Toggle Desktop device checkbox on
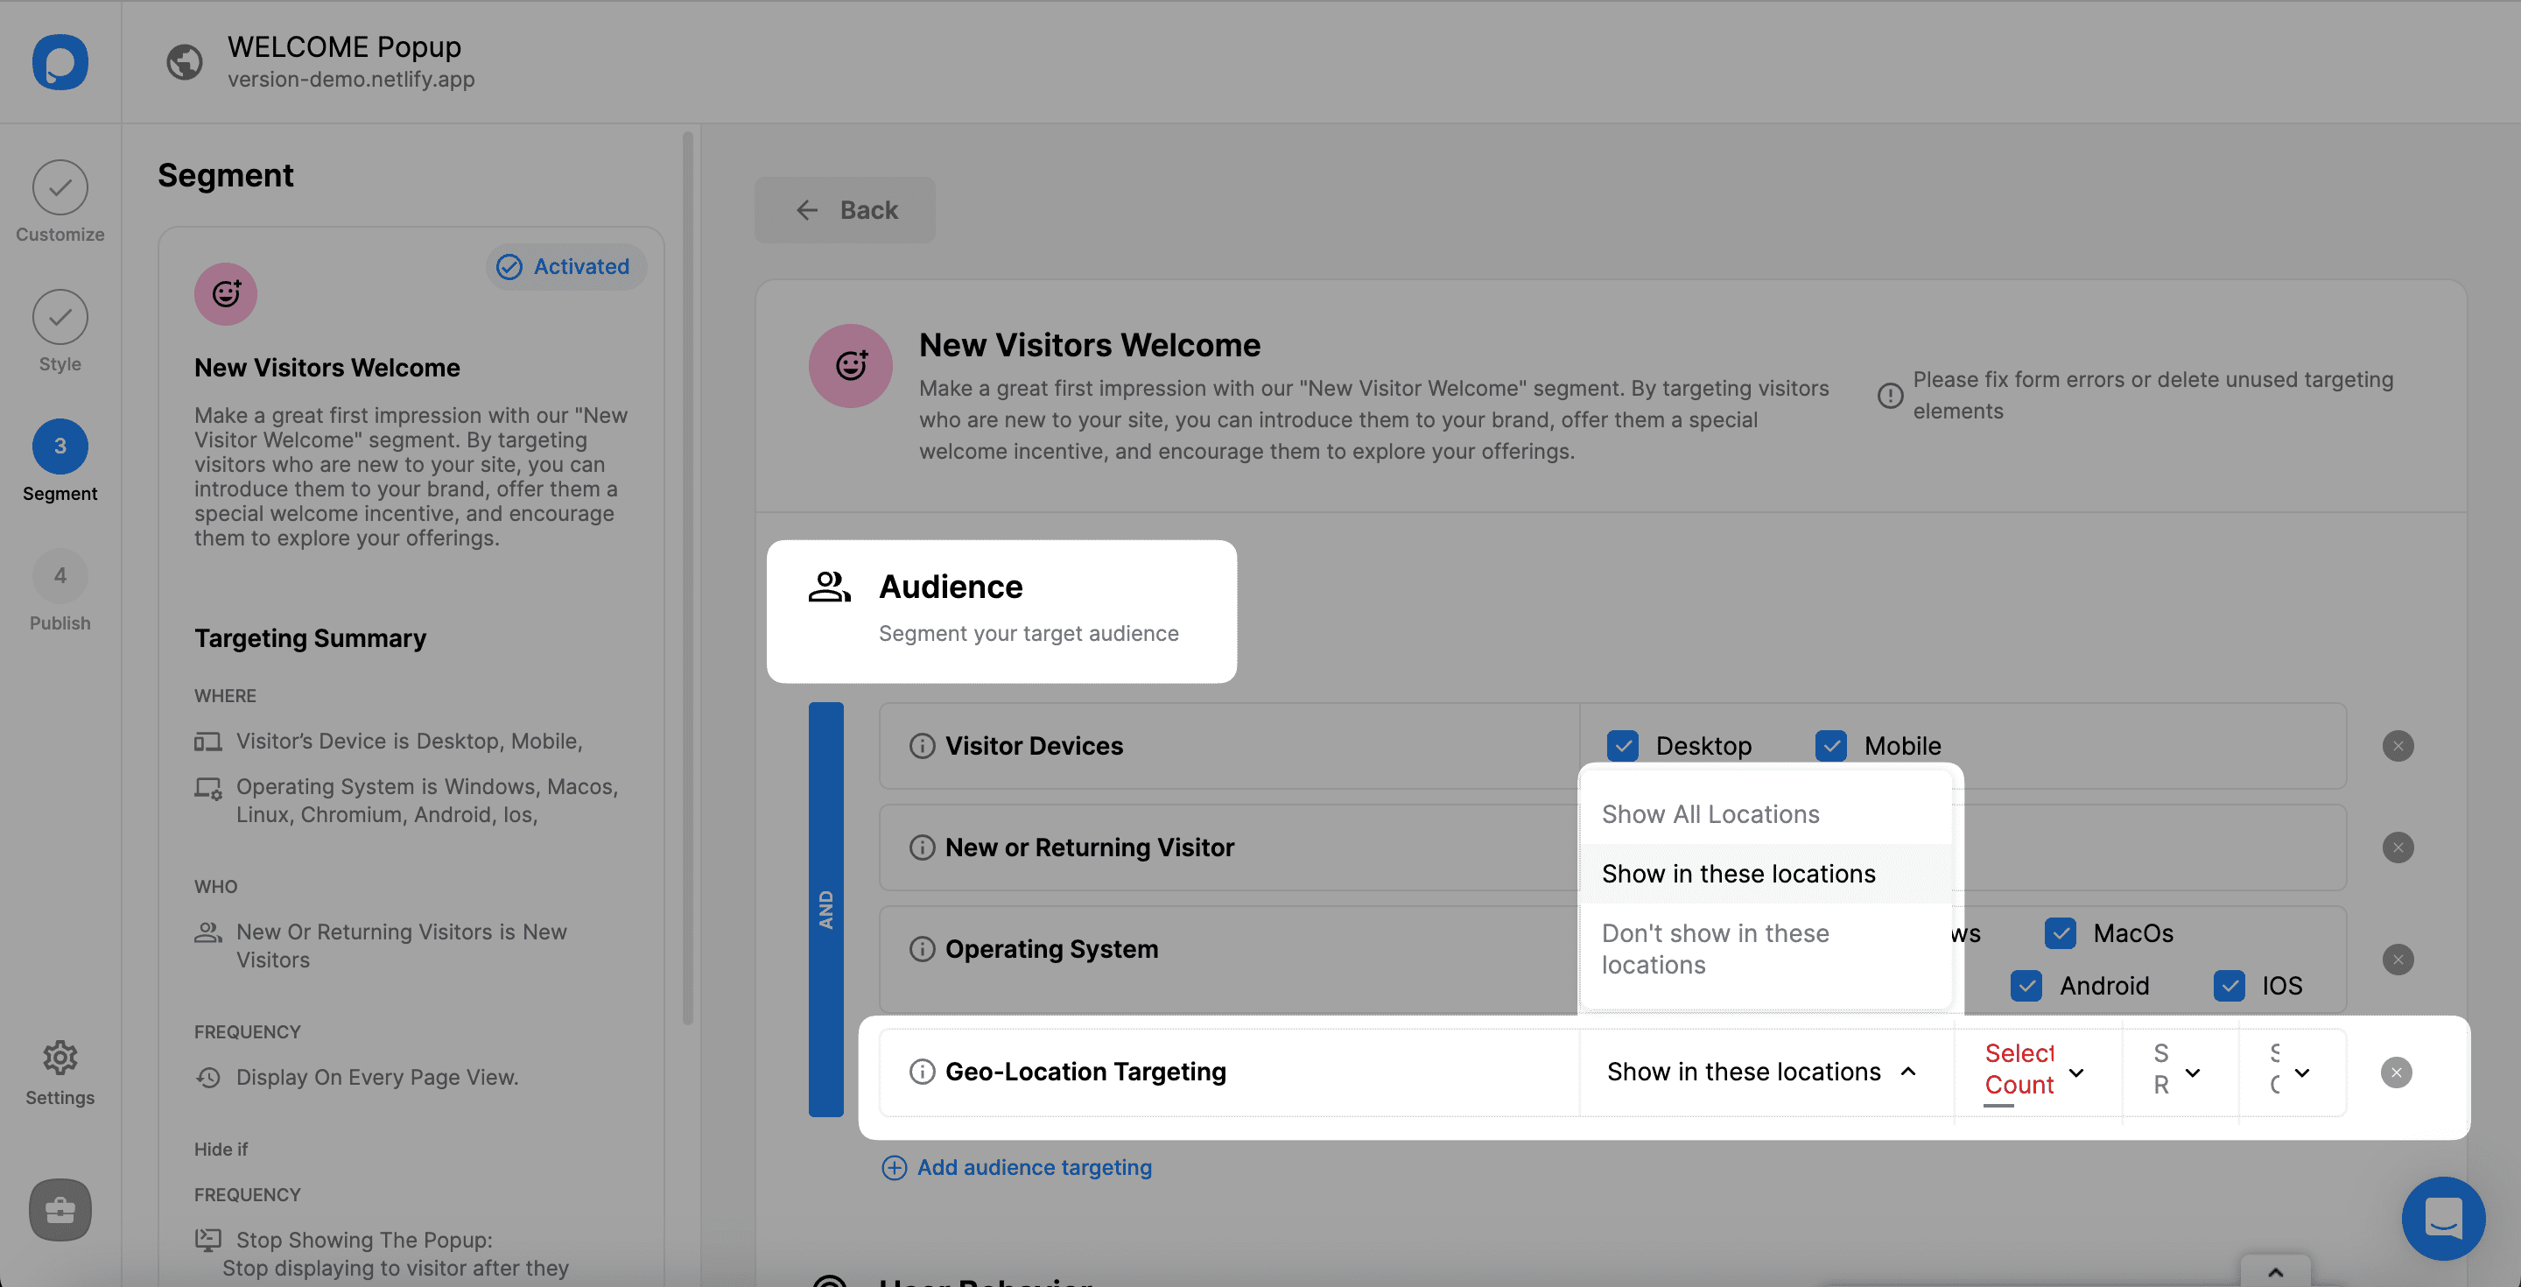 tap(1621, 745)
